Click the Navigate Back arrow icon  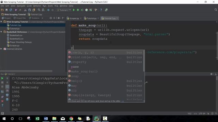48,10
